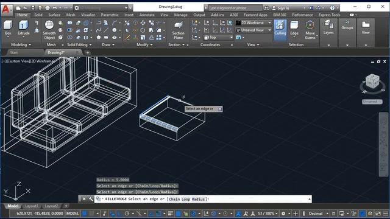Expand the Modify panel
This screenshot has width=390, height=219.
[x=144, y=44]
